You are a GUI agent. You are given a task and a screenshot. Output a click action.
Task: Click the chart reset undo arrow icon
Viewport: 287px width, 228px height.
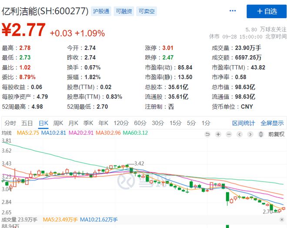click(207, 134)
